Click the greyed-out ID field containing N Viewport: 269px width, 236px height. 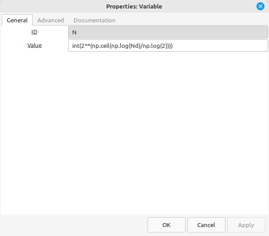tap(168, 32)
